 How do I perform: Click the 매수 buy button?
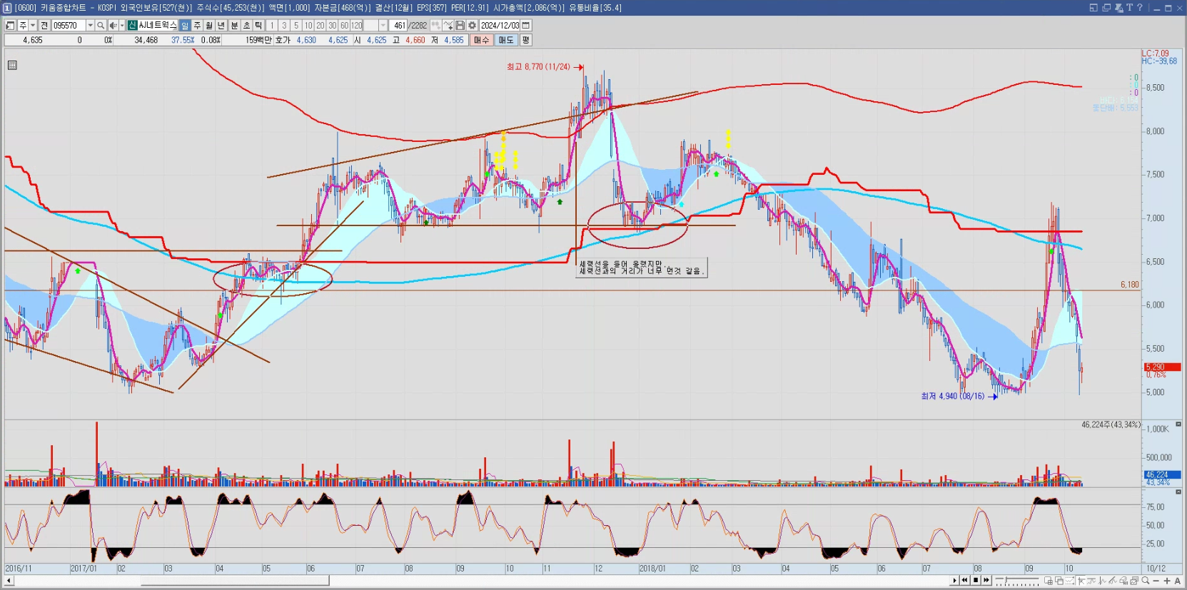482,40
